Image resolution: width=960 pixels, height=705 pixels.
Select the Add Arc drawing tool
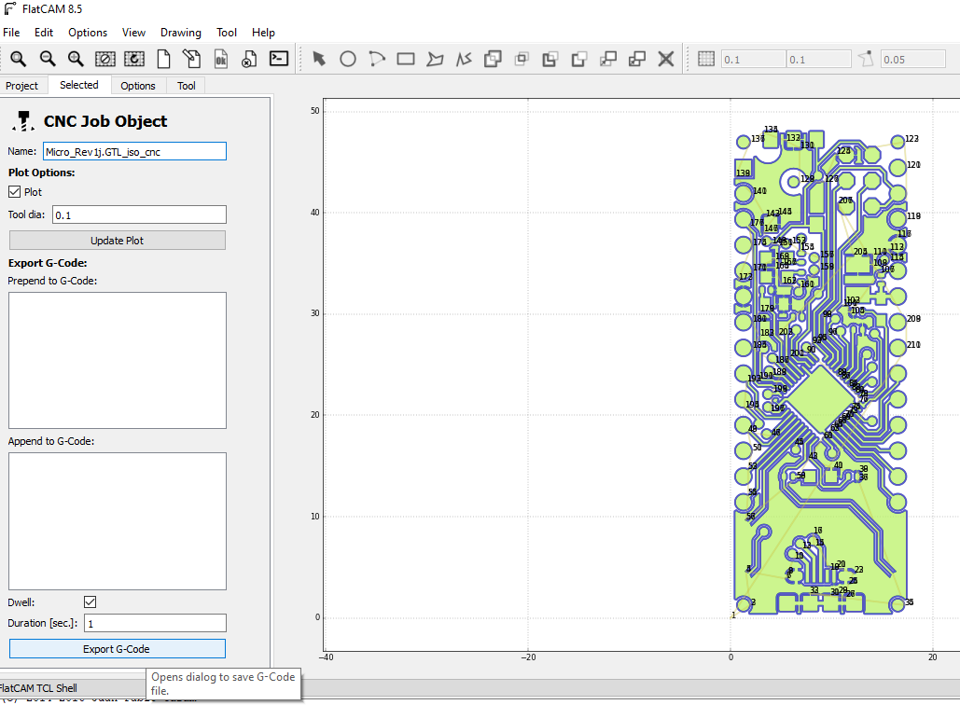point(377,59)
